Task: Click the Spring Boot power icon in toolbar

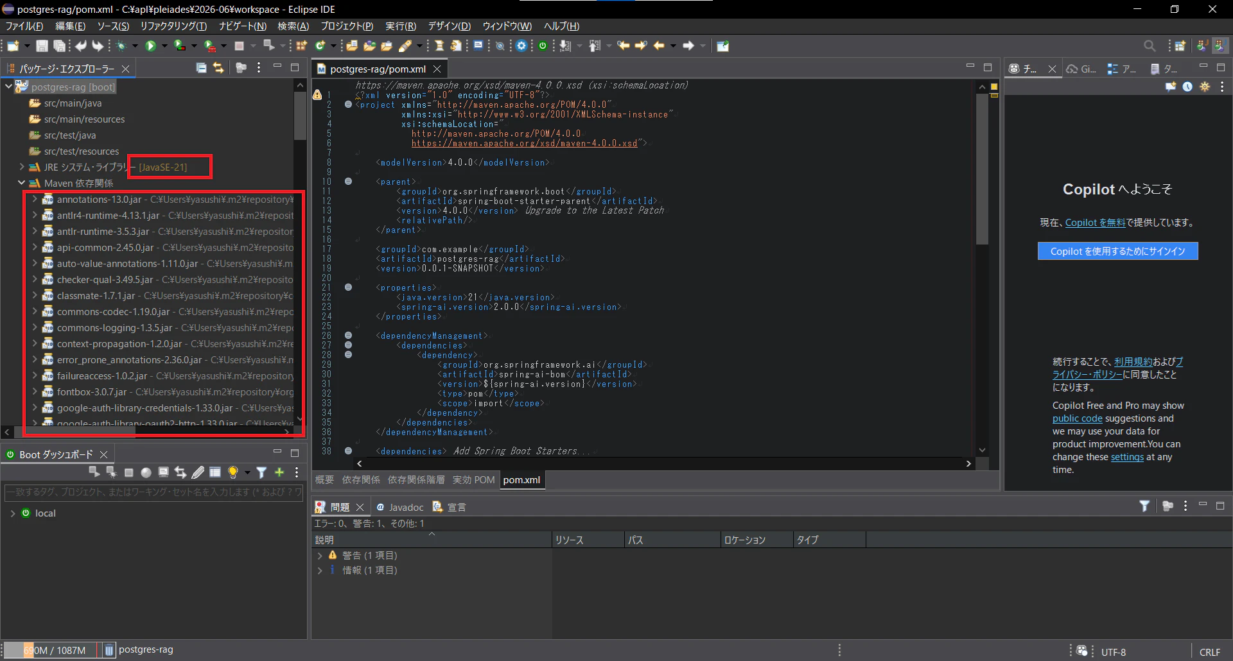Action: (543, 46)
